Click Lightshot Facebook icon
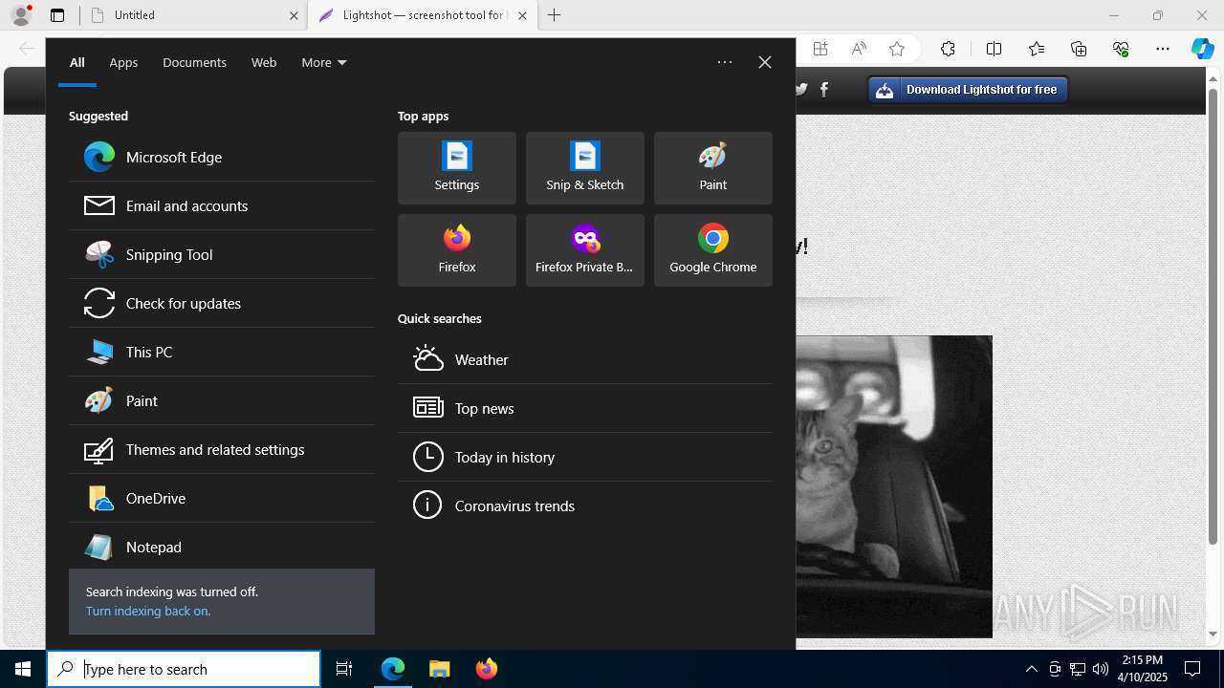 click(x=824, y=89)
